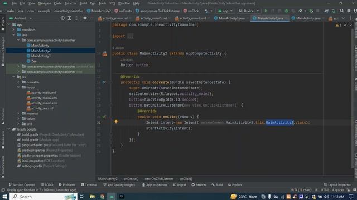The image size is (357, 200).
Task: Open the Bookmarks tool window on the left strip
Action: click(x=3, y=141)
